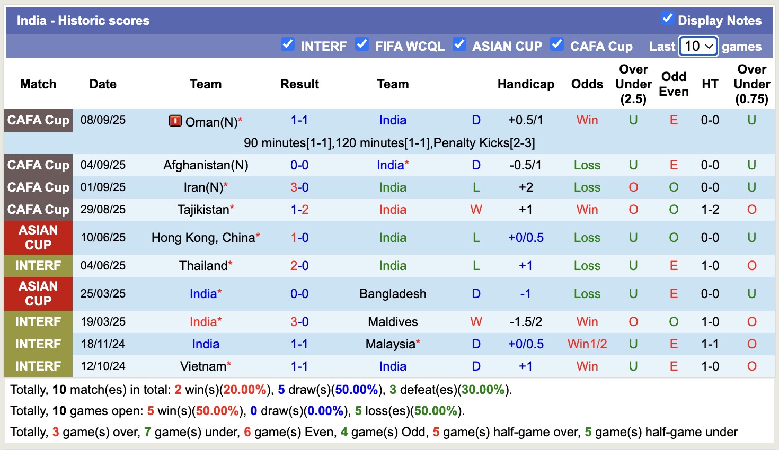Disable the ASIAN CUP filter checkbox
The height and width of the screenshot is (450, 779).
tap(459, 44)
